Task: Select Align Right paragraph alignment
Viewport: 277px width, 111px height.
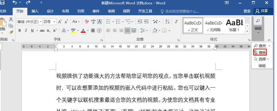Action: click(x=121, y=30)
